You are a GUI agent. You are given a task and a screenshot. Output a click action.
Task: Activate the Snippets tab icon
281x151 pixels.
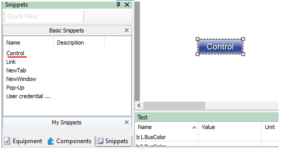100,141
